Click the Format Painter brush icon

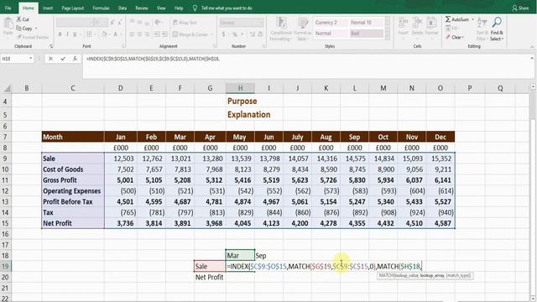point(19,37)
